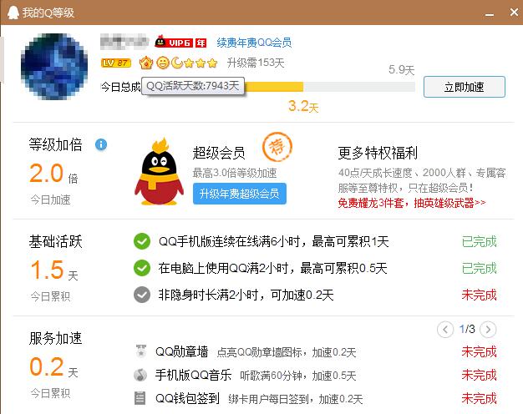Click the 1.5 天 basic activity value
523x414 pixels.
tap(54, 270)
